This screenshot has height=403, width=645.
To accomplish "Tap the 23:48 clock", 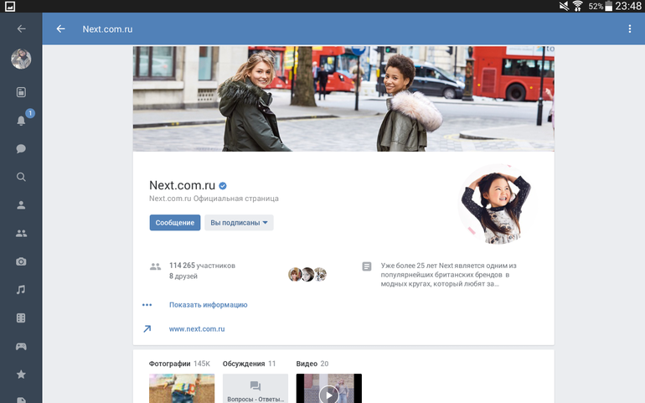I will pos(628,6).
